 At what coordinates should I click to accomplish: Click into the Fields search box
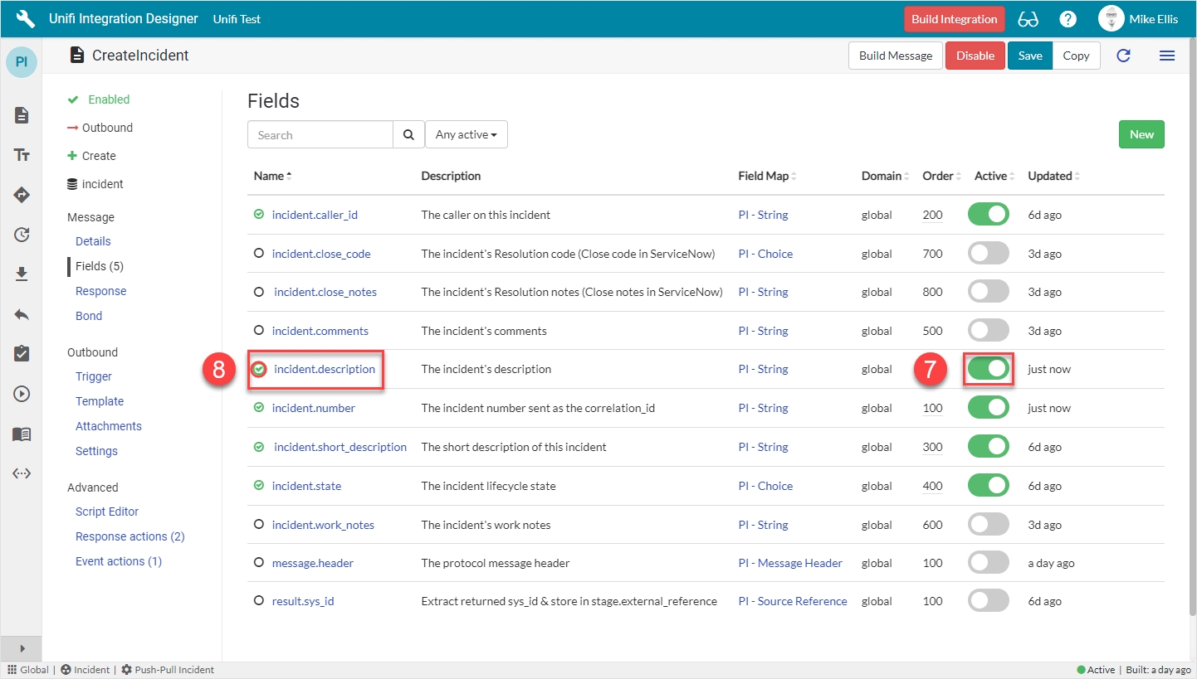pyautogui.click(x=320, y=135)
